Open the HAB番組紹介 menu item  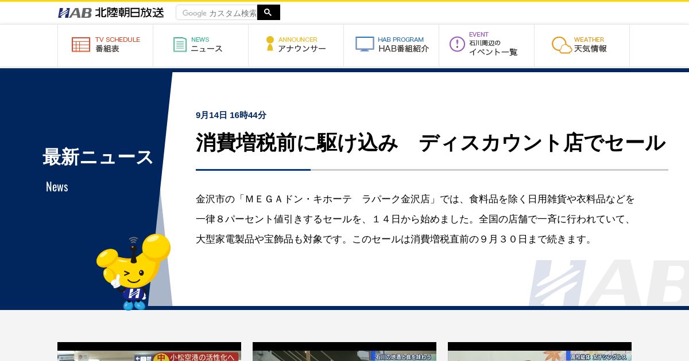[392, 45]
